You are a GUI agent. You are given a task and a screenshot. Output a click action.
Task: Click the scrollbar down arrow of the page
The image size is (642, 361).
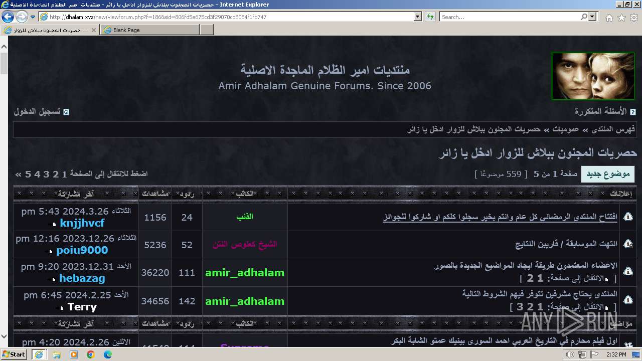coord(4,337)
